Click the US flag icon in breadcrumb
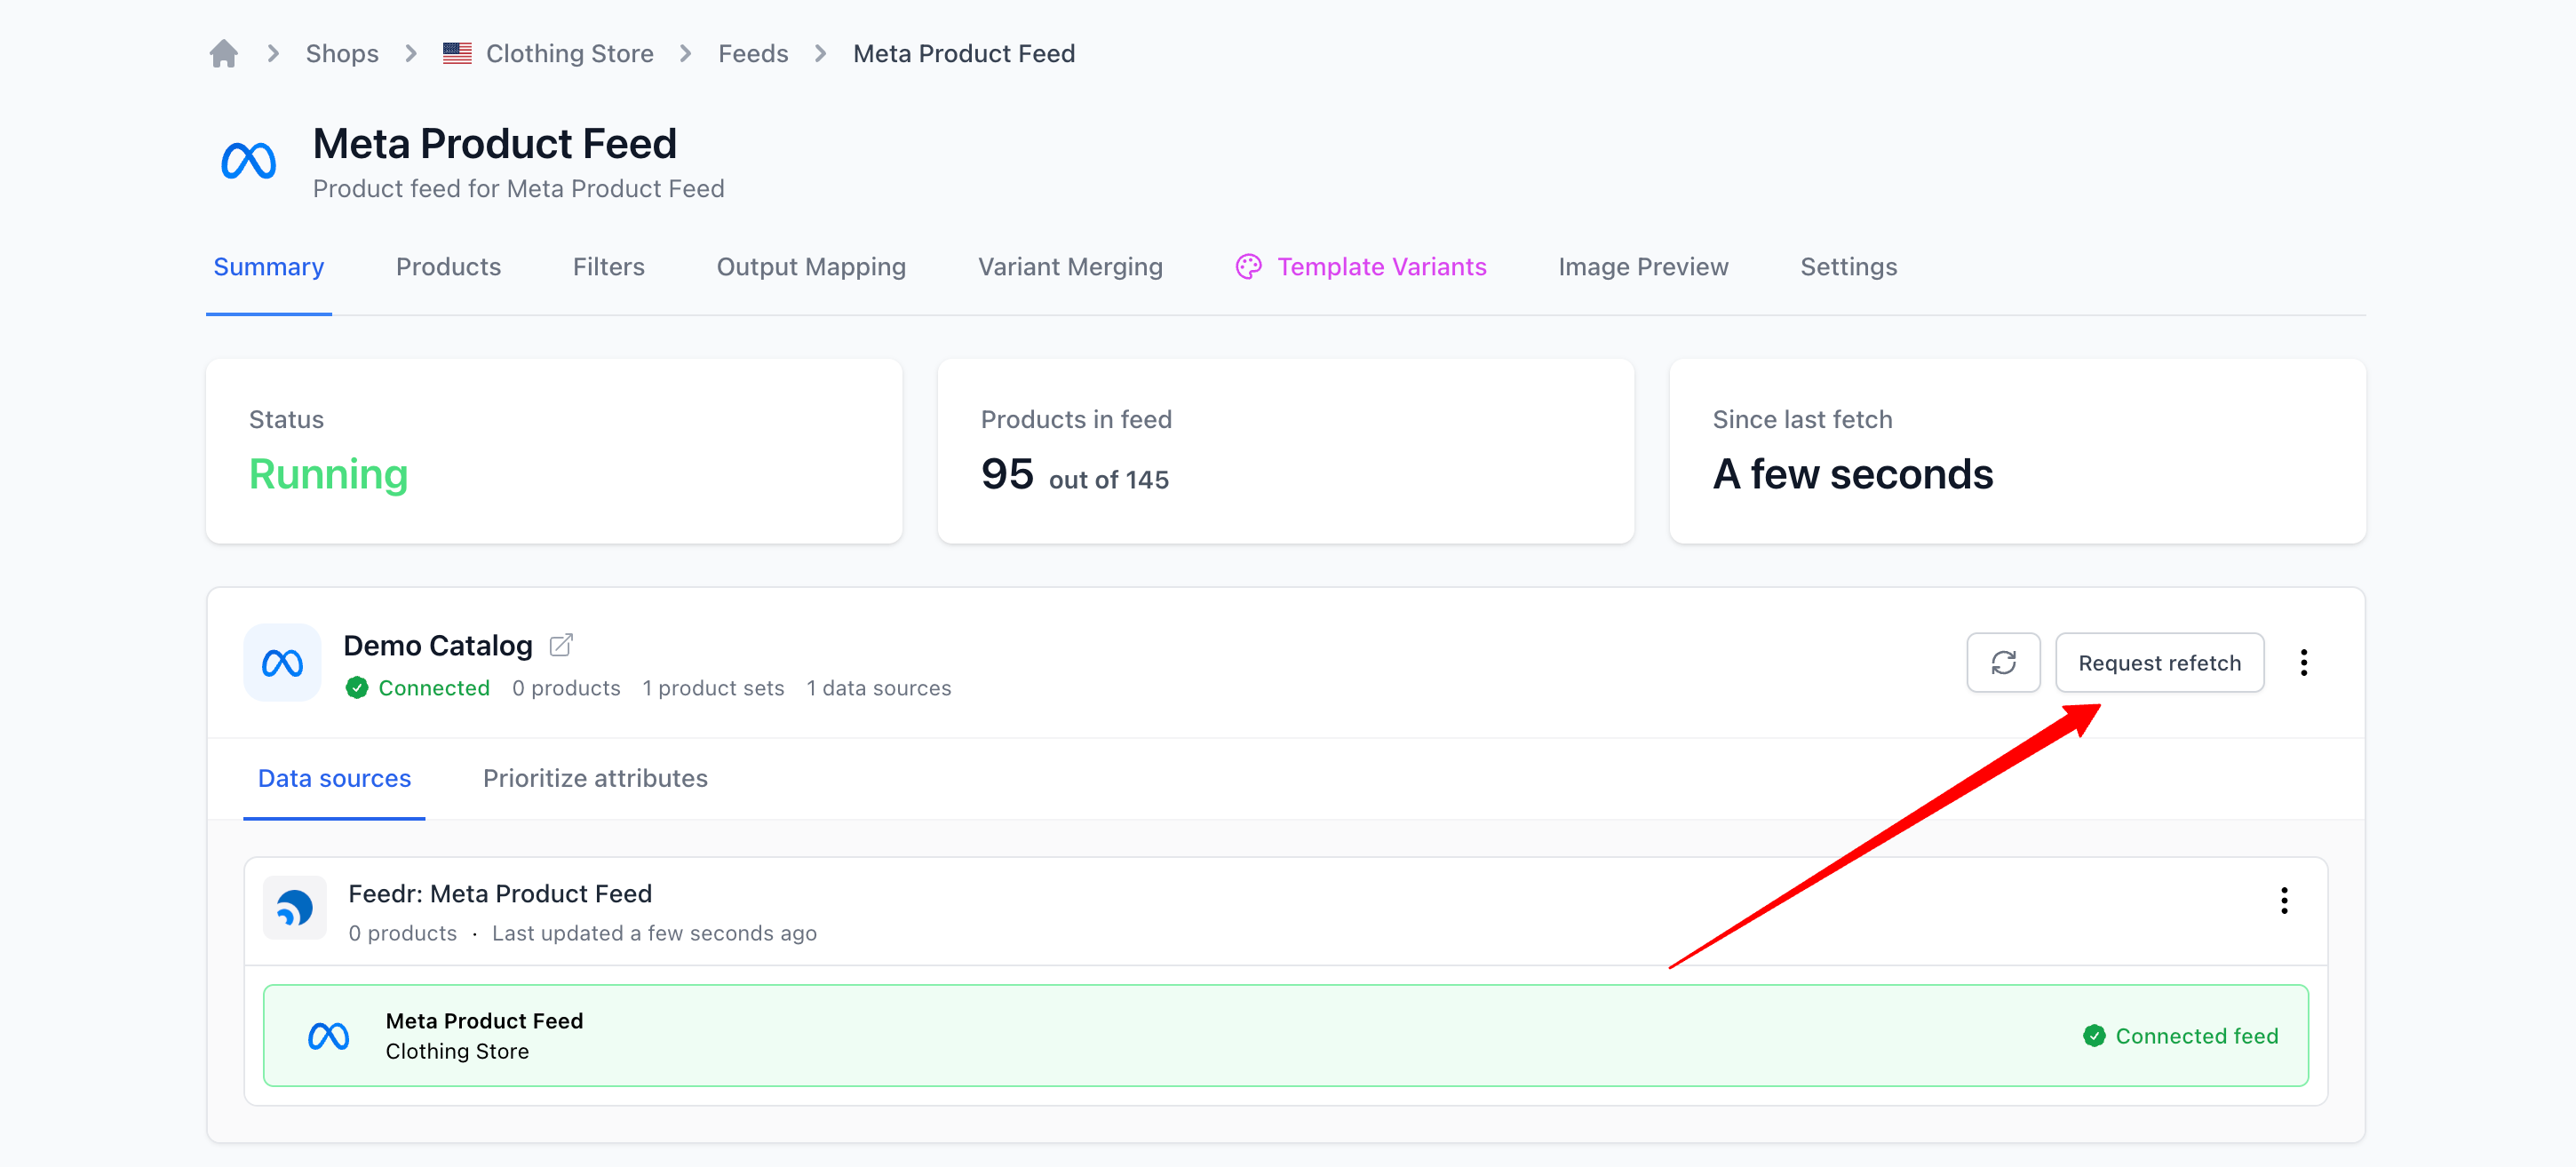This screenshot has height=1167, width=2576. click(x=457, y=53)
